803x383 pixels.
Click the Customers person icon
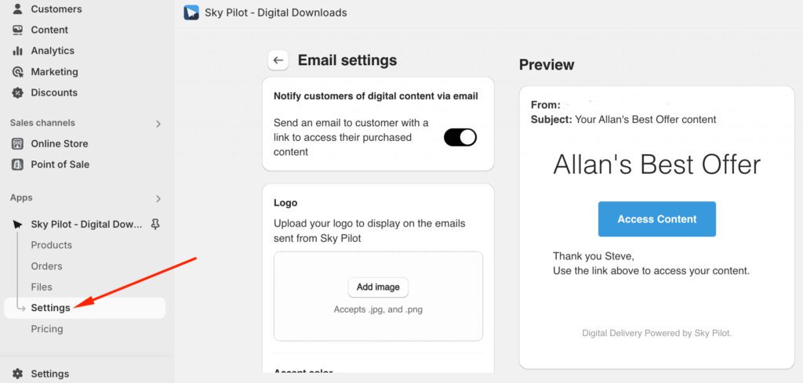(17, 9)
